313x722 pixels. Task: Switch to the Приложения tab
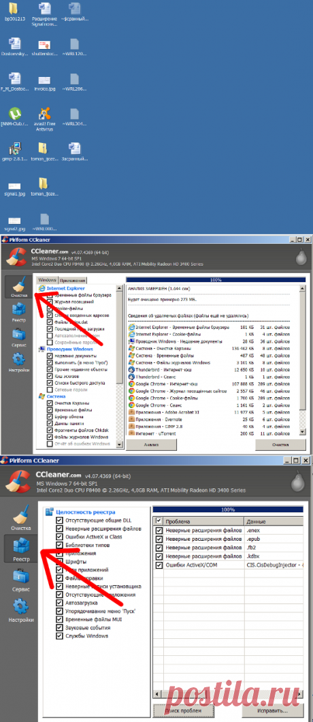(73, 280)
